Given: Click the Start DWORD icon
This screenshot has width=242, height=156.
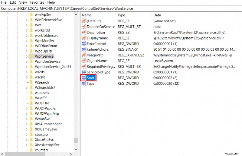Looking at the screenshot, I should (84, 78).
